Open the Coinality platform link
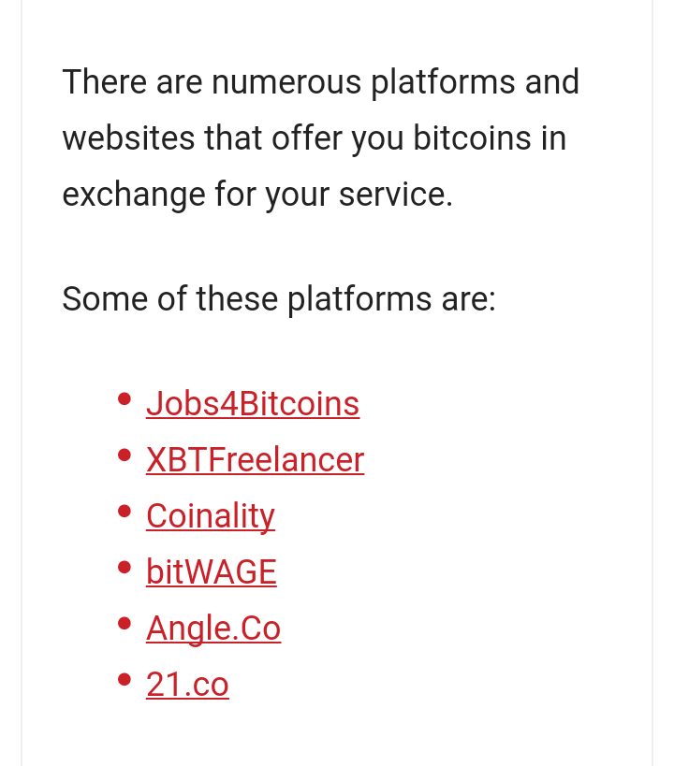 pyautogui.click(x=211, y=516)
